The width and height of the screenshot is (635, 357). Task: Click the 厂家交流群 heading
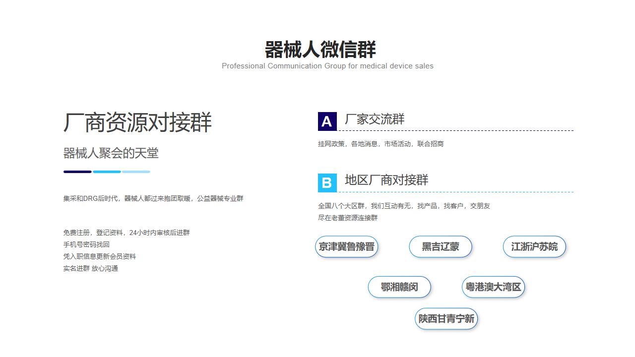click(375, 119)
